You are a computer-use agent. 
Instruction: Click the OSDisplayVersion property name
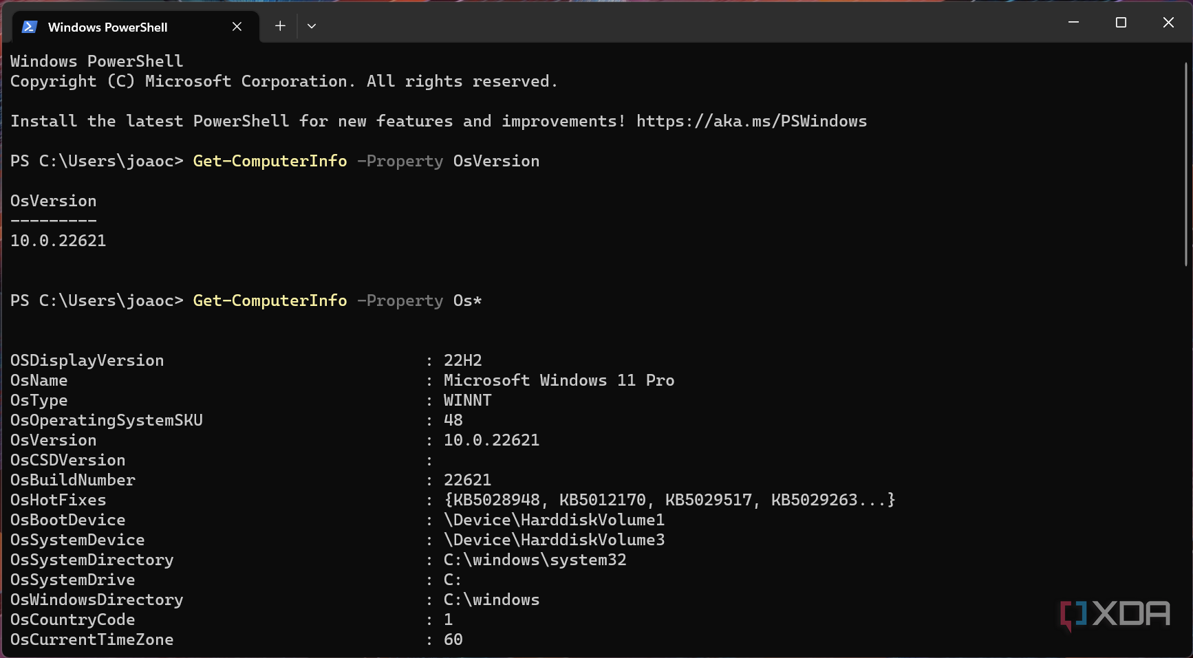(x=87, y=360)
